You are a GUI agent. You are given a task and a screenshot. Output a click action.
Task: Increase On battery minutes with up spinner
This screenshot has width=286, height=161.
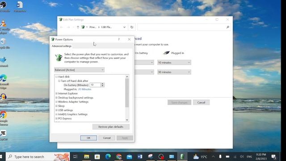click(x=102, y=84)
